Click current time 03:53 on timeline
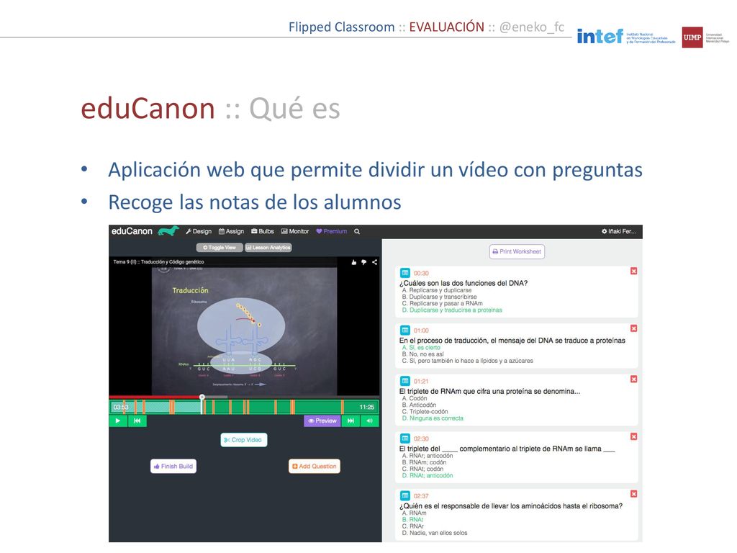The width and height of the screenshot is (737, 553). click(x=121, y=408)
